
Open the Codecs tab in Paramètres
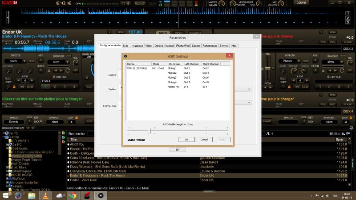pos(196,46)
